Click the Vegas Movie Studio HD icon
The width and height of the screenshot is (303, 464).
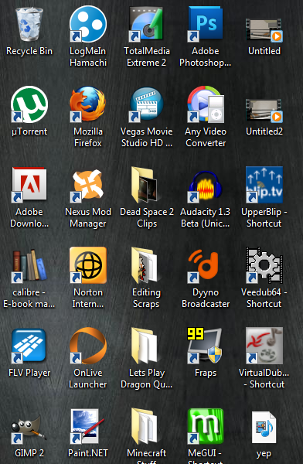[x=146, y=104]
